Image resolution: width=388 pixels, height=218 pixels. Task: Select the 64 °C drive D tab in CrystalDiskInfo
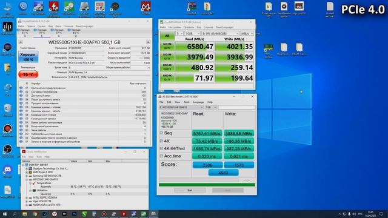76,33
